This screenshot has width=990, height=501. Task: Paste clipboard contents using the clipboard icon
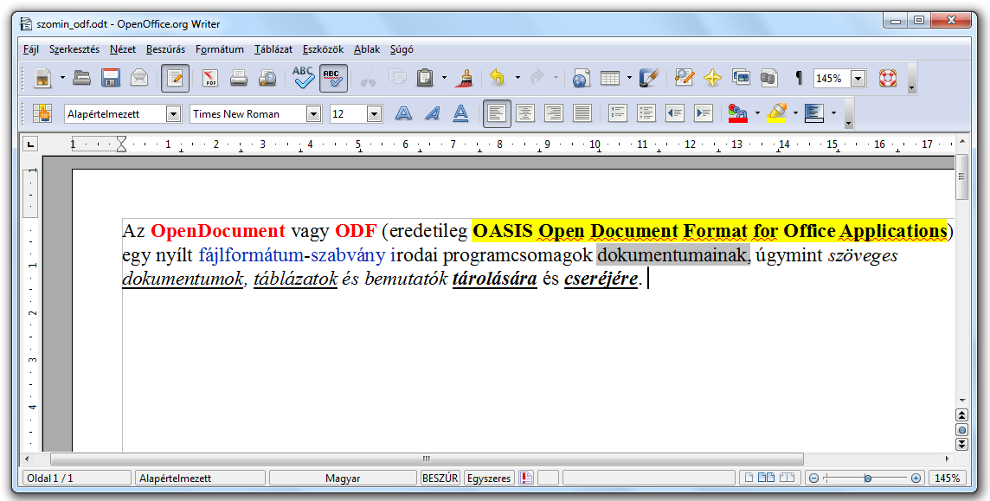[425, 78]
